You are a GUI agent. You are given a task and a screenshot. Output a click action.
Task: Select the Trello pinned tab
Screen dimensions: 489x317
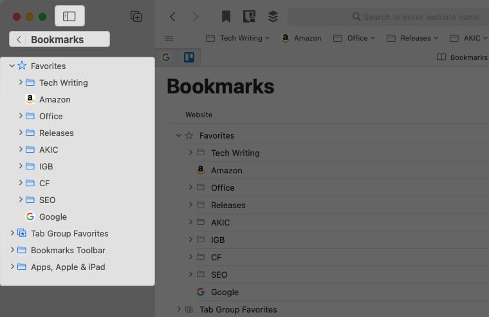click(189, 57)
